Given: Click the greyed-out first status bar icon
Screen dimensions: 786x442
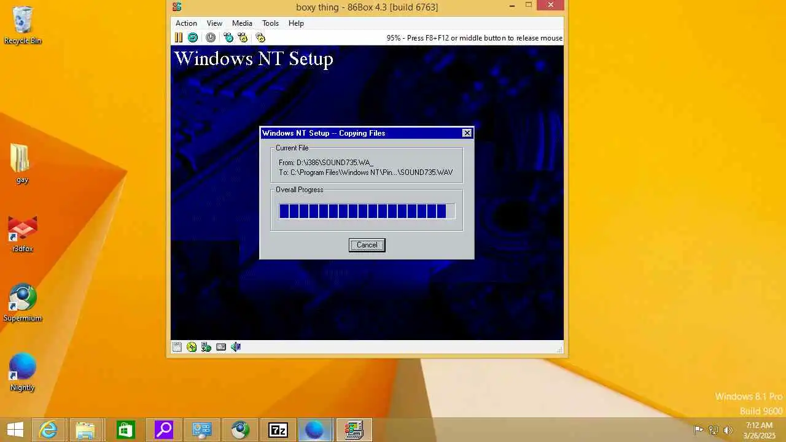Looking at the screenshot, I should tap(177, 347).
